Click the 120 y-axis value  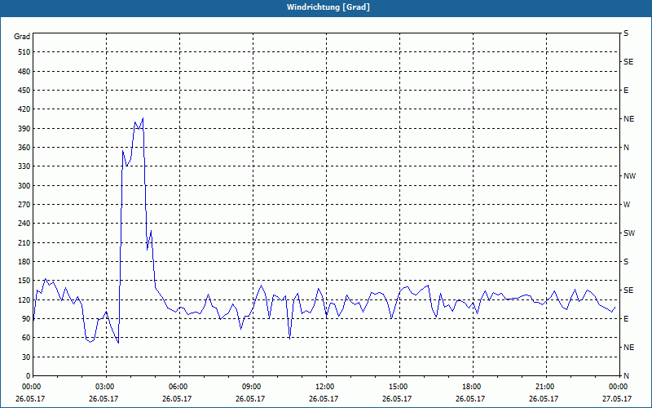click(x=24, y=299)
